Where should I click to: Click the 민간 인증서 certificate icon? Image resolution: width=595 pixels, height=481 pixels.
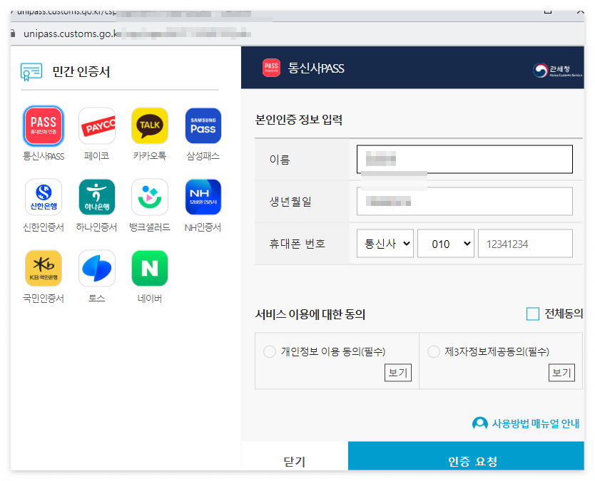31,72
